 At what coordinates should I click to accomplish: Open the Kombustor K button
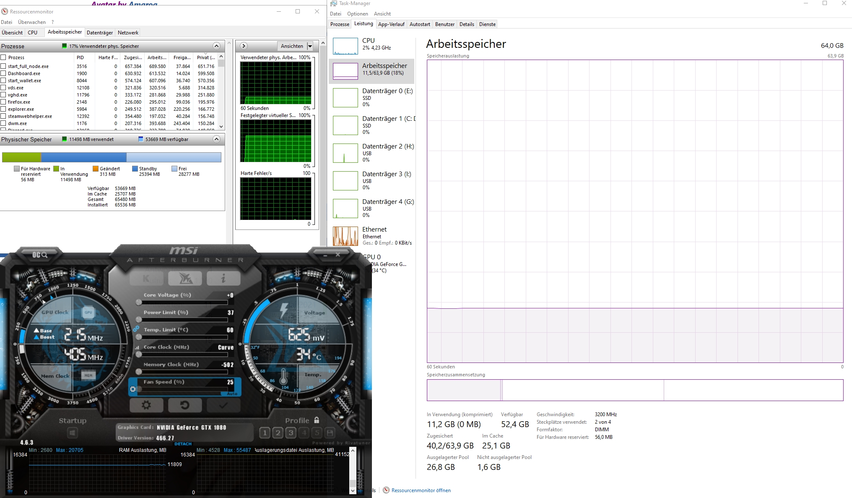click(146, 278)
